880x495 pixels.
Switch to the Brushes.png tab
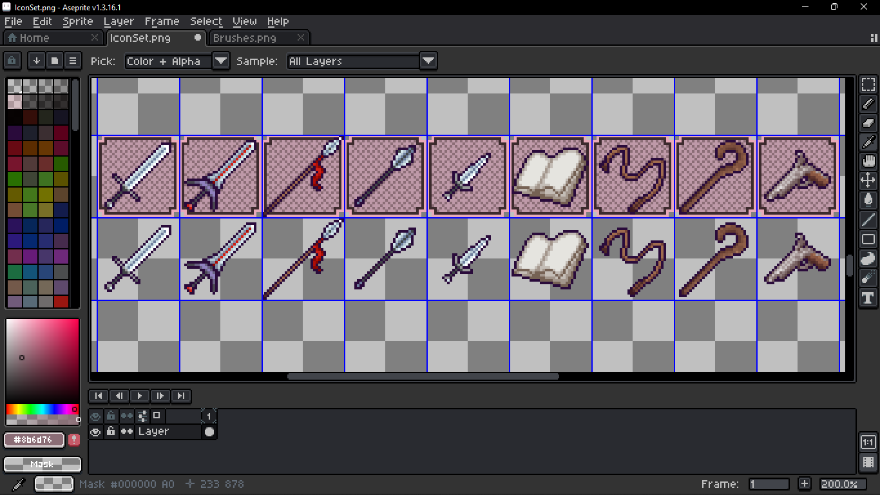(x=245, y=38)
